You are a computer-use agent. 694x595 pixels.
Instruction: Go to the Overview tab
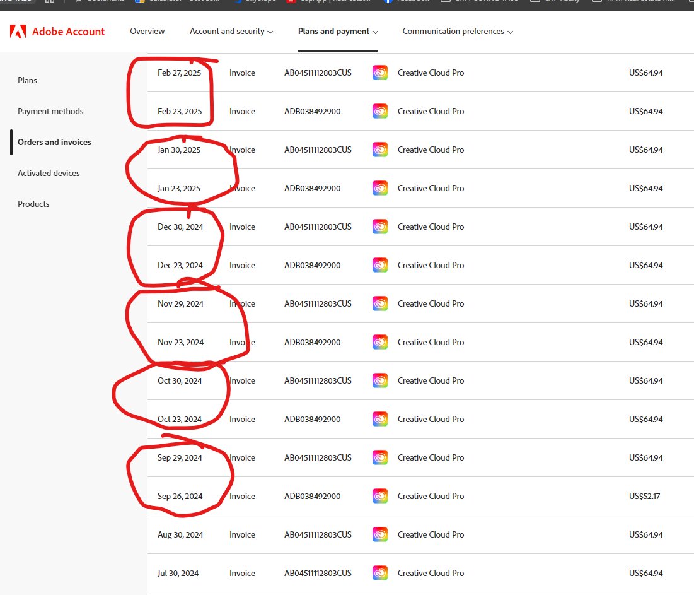(x=147, y=32)
